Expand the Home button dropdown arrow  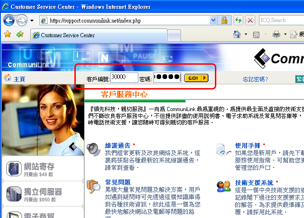(246, 34)
